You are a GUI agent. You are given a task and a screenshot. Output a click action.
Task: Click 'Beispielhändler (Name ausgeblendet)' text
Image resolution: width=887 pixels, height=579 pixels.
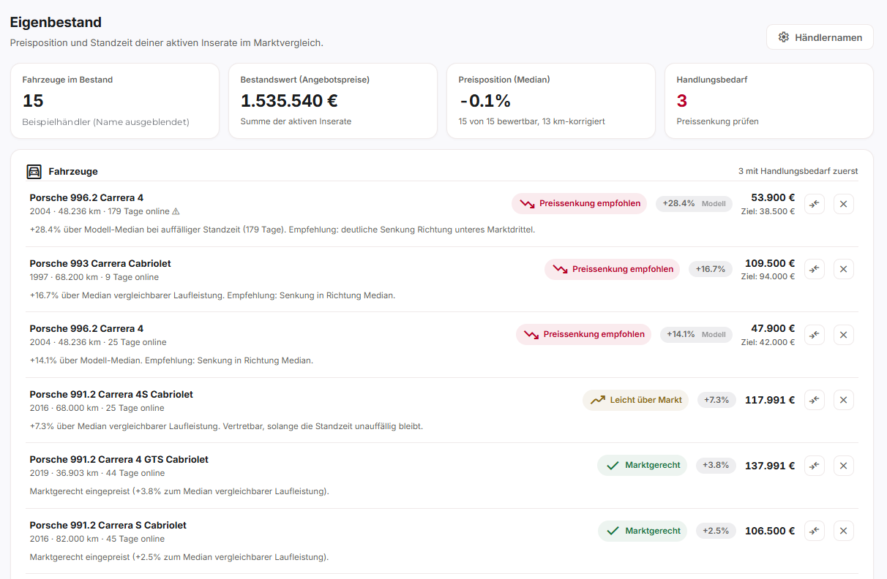[105, 122]
